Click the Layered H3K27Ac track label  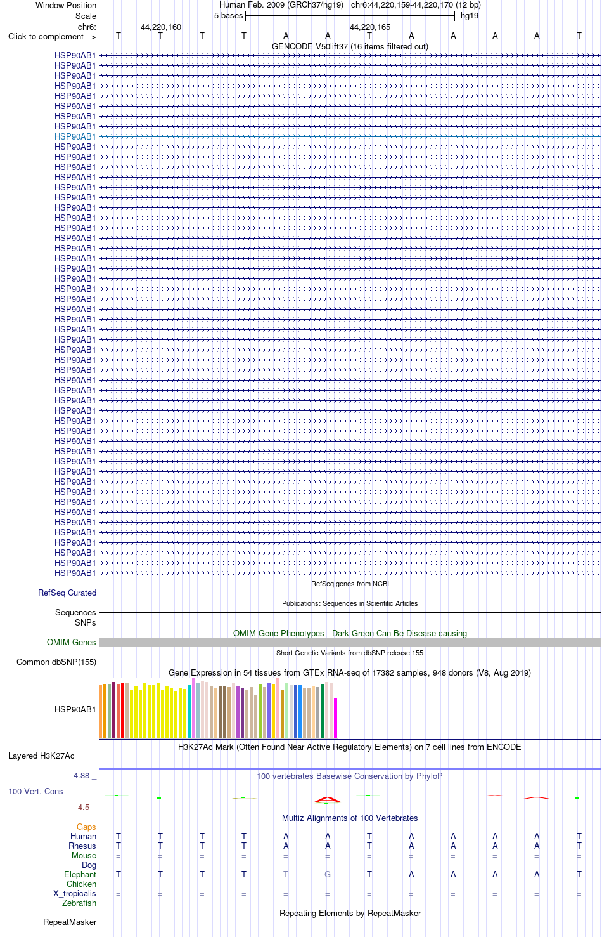pyautogui.click(x=41, y=756)
